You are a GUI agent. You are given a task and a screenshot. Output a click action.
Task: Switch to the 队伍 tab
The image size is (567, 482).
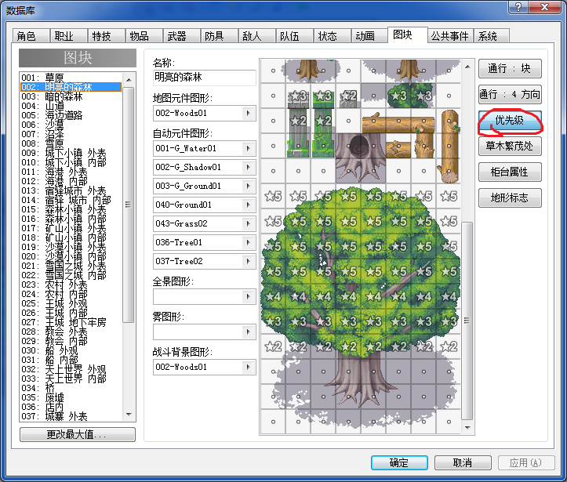293,36
